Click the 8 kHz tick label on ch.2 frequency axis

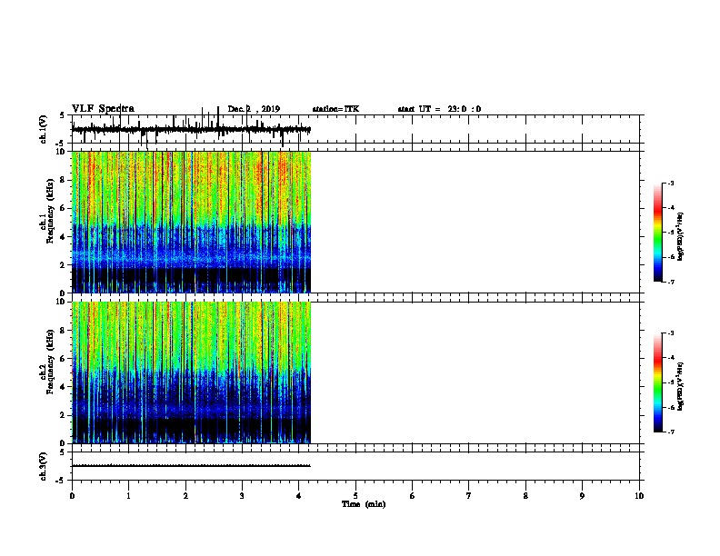click(x=64, y=331)
